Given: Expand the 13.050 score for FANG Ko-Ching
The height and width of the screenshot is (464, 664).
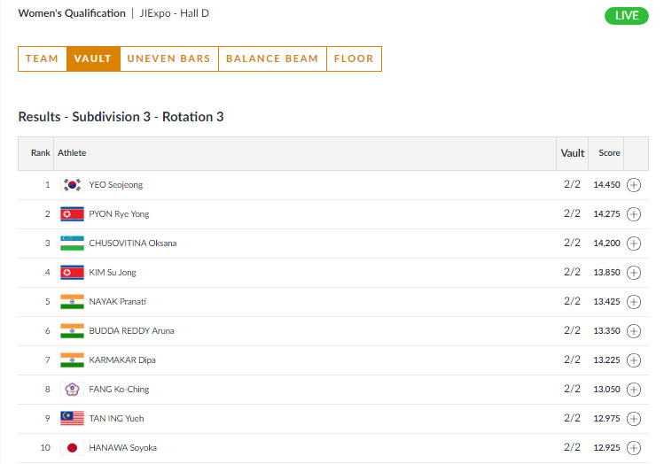Looking at the screenshot, I should pos(634,390).
